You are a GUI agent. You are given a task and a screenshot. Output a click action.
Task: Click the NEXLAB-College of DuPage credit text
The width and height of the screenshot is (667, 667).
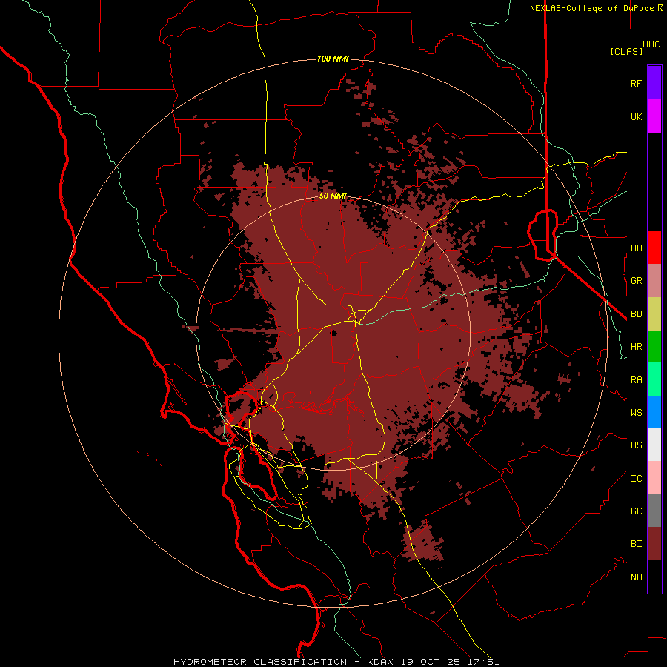click(x=591, y=8)
